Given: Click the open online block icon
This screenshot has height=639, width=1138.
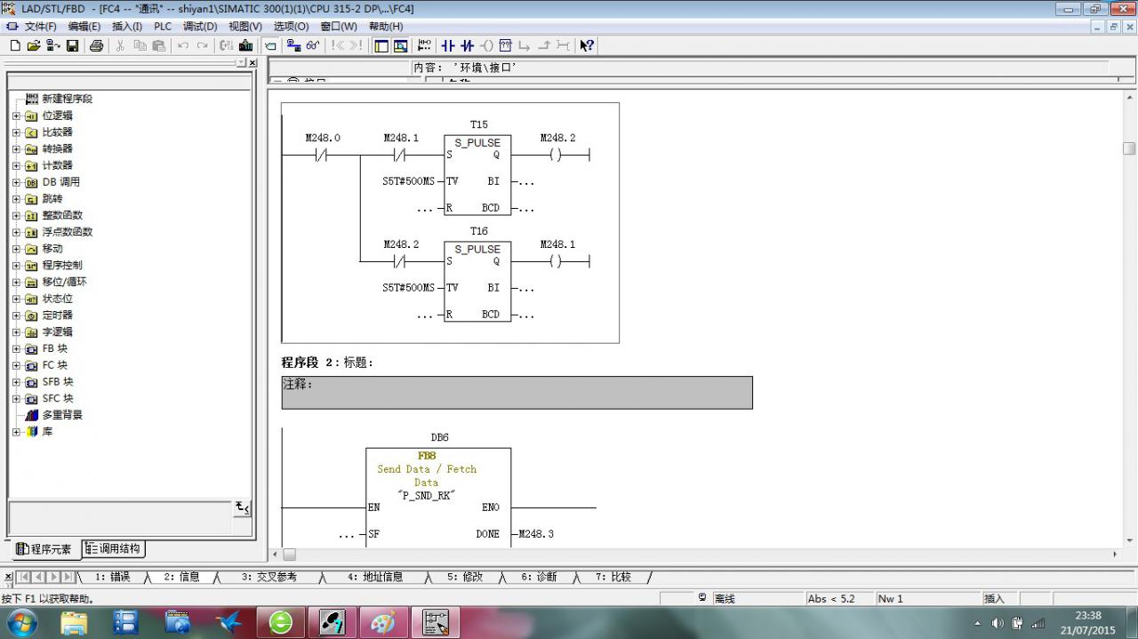Looking at the screenshot, I should pos(52,45).
